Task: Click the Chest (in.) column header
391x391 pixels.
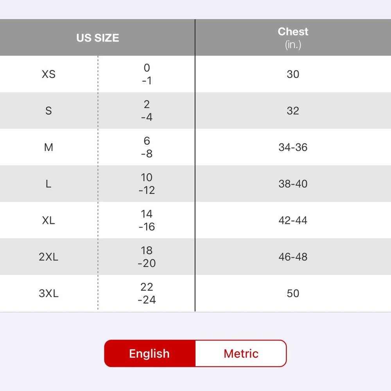Action: coord(293,38)
